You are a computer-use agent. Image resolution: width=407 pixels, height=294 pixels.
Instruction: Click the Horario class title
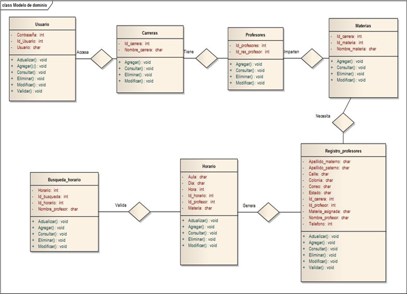click(x=209, y=166)
